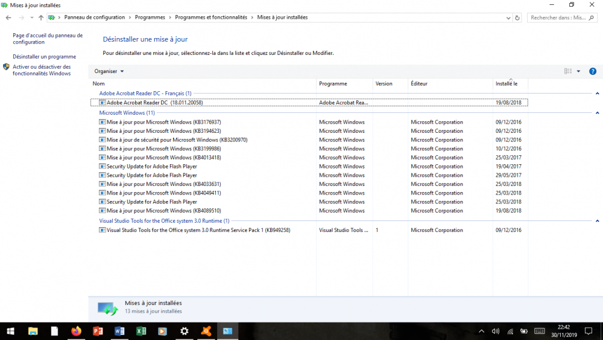
Task: Open Avast antivirus taskbar icon
Action: pos(206,331)
